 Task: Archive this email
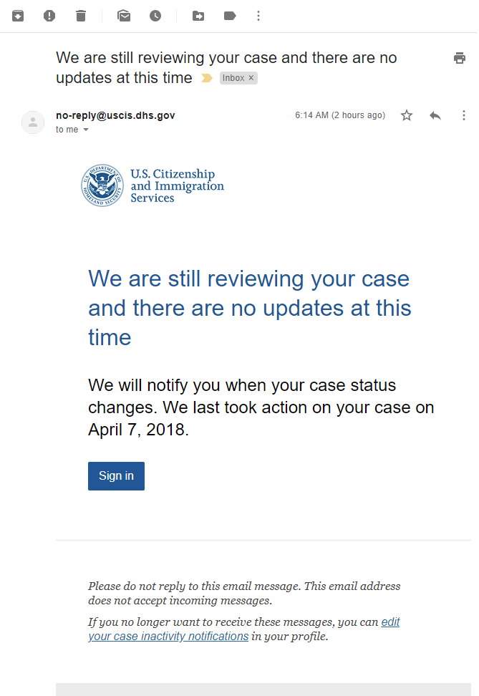[x=18, y=16]
